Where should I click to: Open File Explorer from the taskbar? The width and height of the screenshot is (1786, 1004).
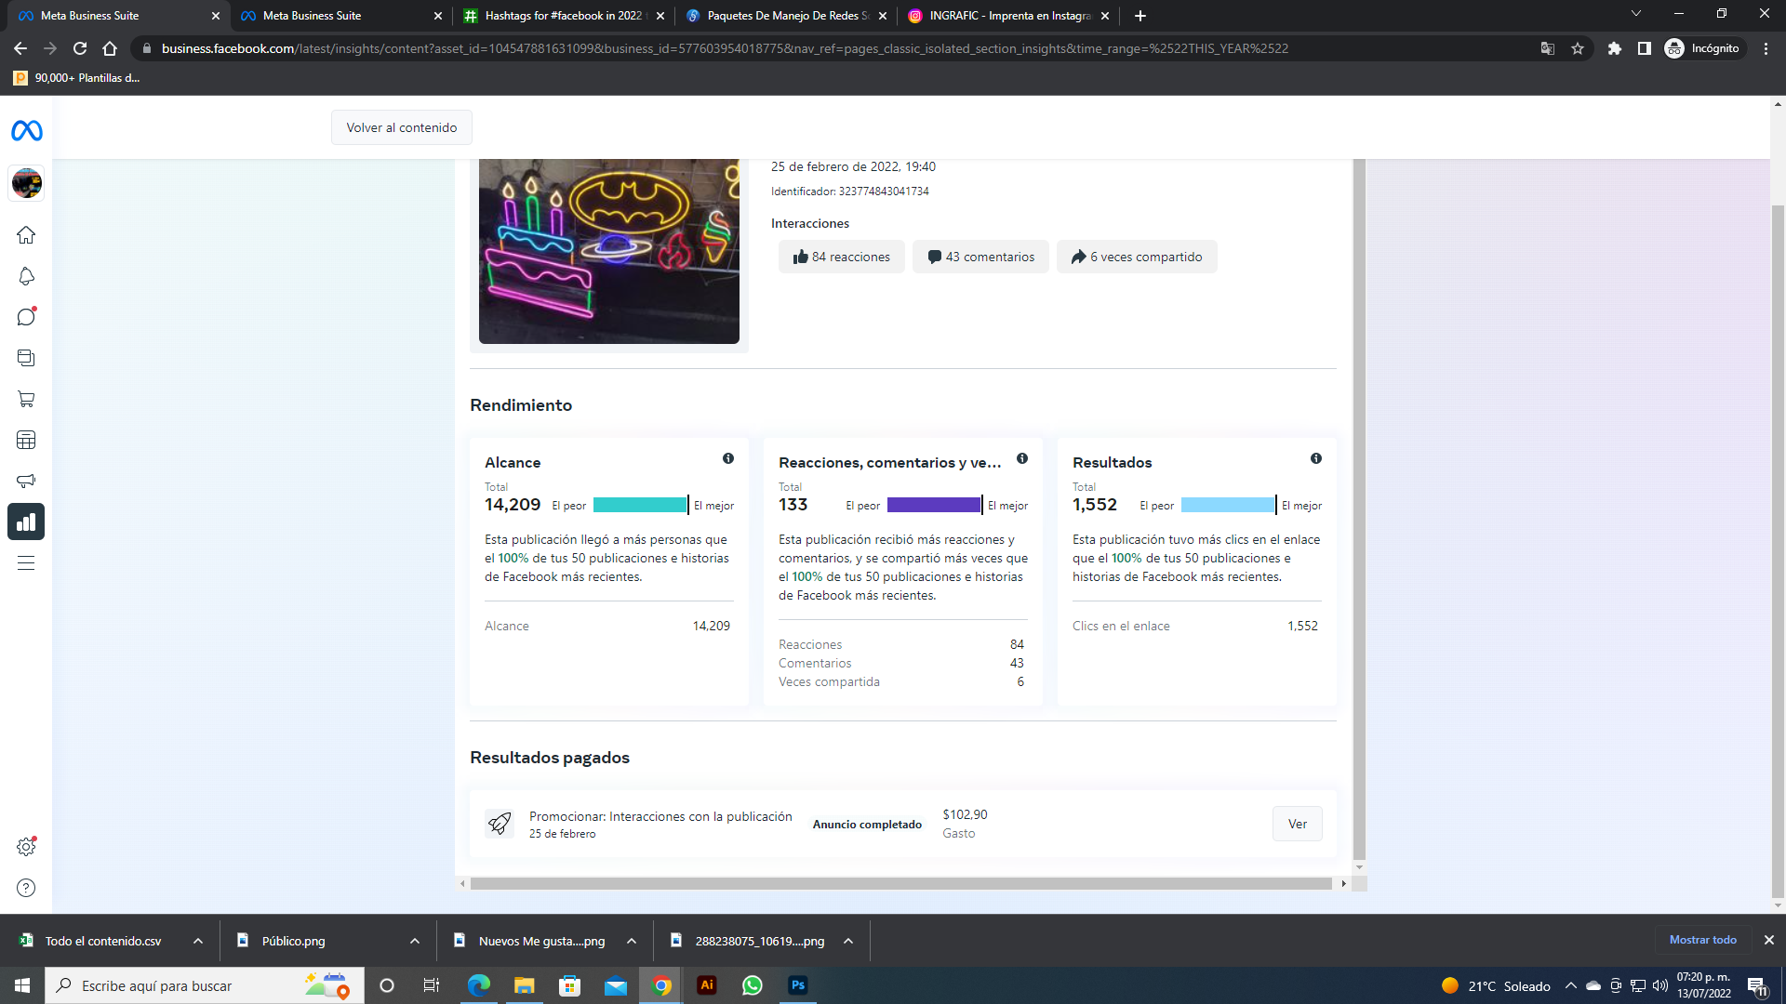tap(525, 985)
